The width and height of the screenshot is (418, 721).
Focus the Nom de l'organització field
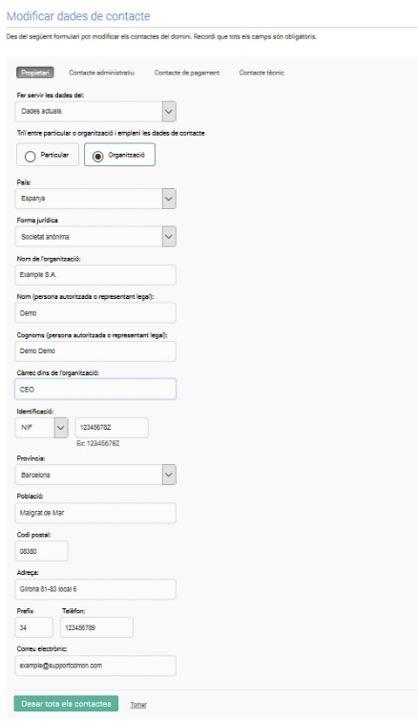point(95,275)
